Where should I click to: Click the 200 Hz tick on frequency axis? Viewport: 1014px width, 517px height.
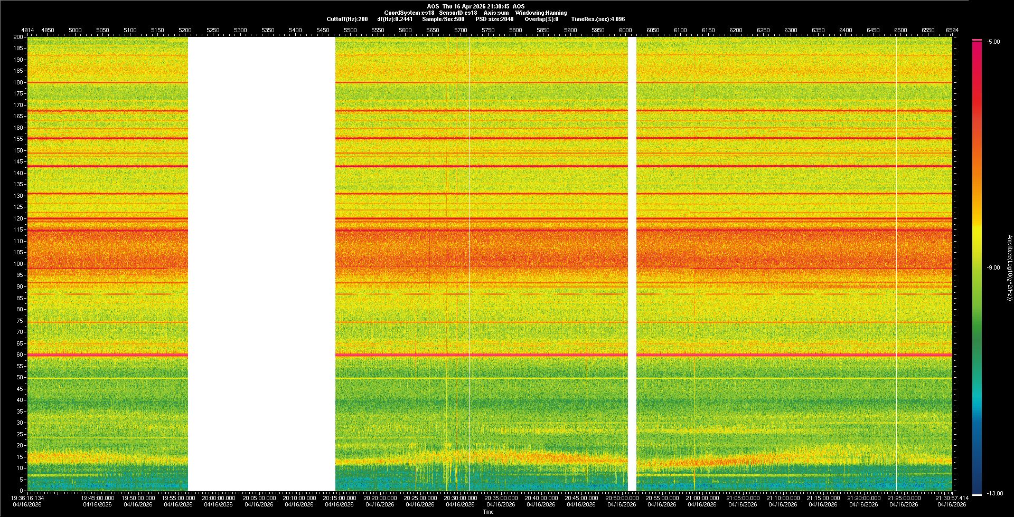pos(18,37)
